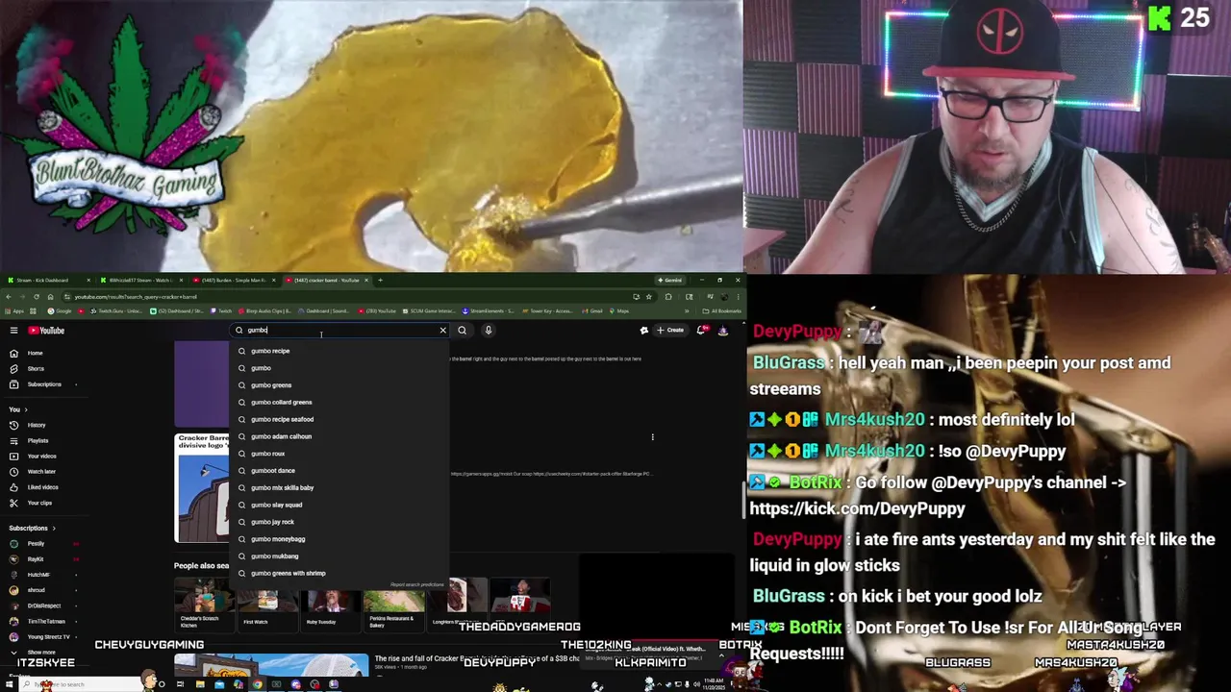
Task: Choose the 'gumbo moneybagg' suggestion
Action: (339, 539)
